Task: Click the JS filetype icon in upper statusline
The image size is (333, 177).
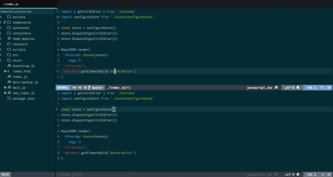Action: coord(276,88)
